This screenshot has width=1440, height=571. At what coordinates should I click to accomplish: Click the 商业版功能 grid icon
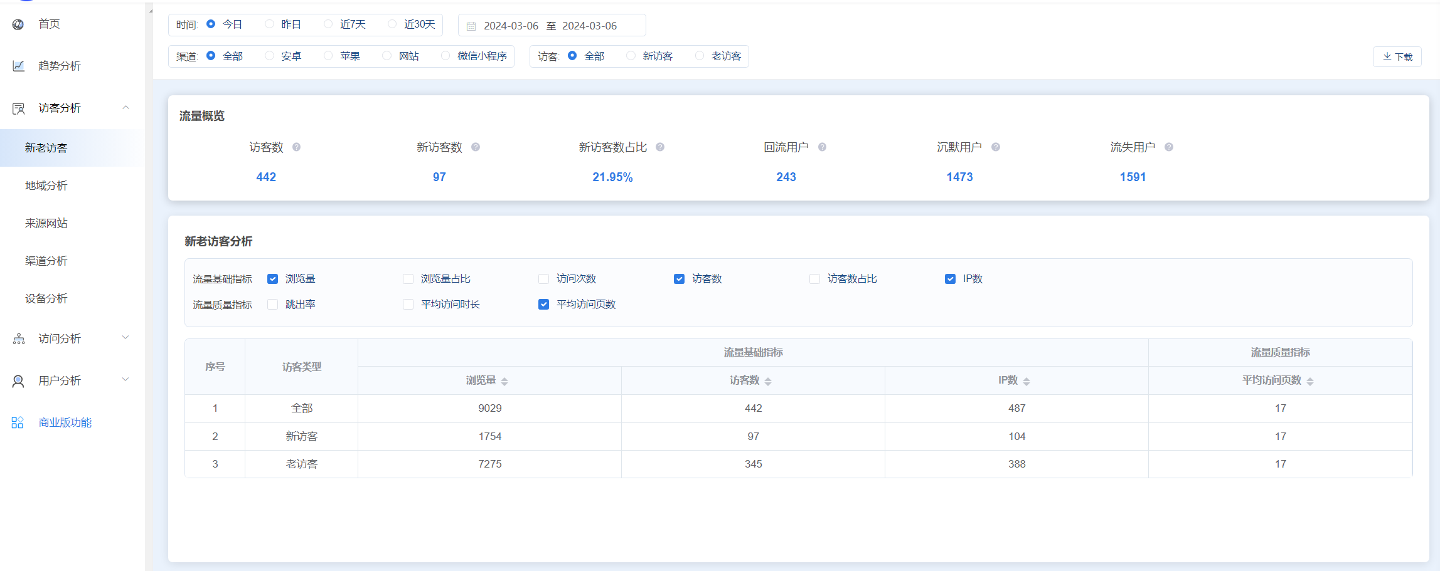(x=18, y=422)
